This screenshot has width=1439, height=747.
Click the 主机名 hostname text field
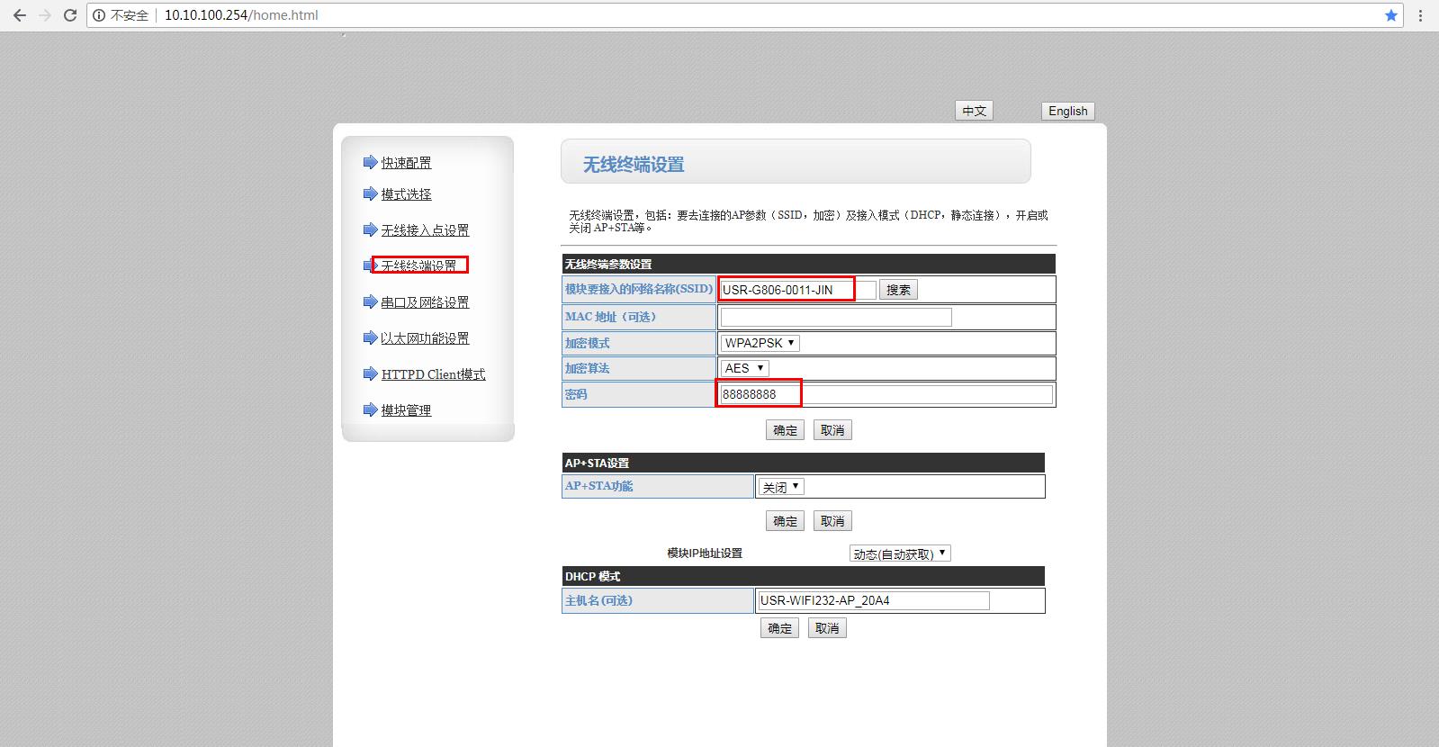point(873,600)
